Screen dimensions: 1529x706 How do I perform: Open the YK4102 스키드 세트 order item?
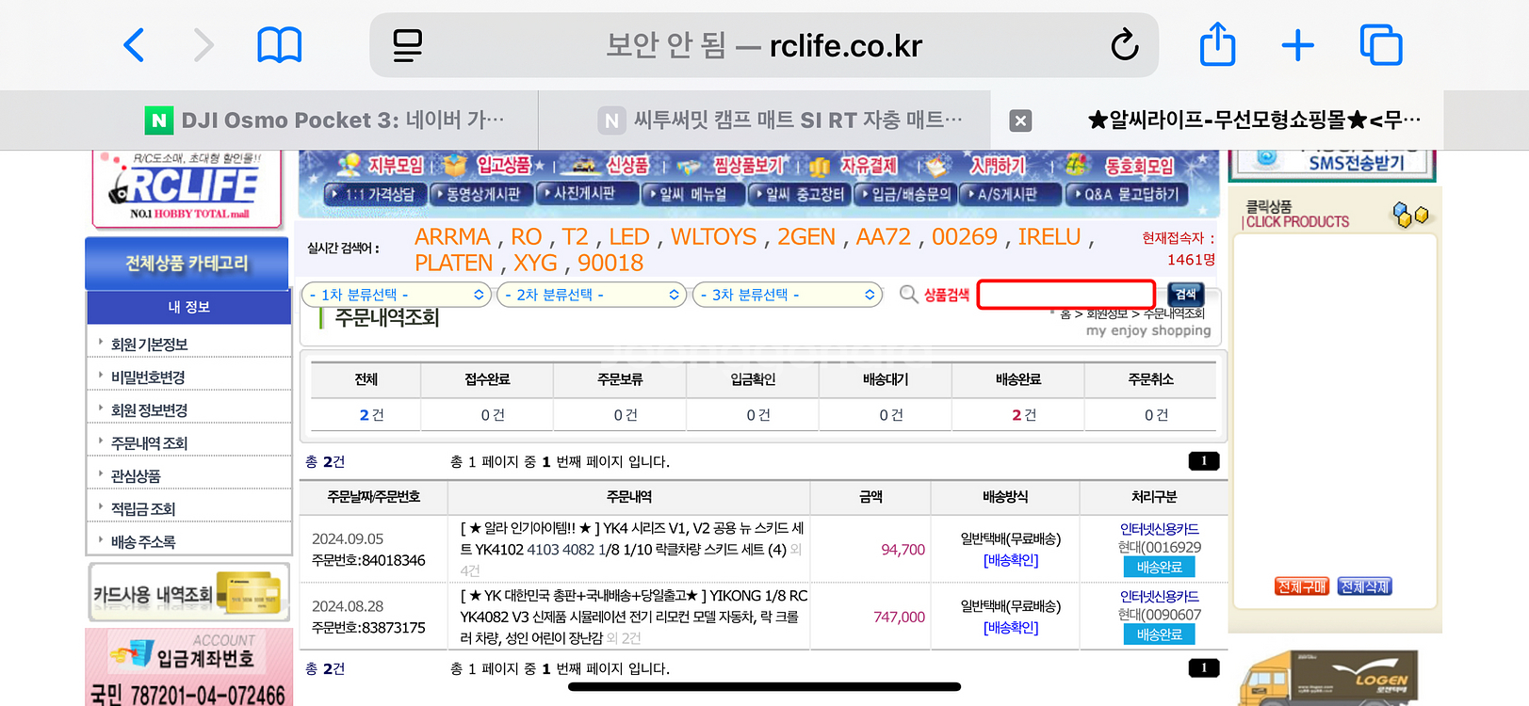[631, 549]
